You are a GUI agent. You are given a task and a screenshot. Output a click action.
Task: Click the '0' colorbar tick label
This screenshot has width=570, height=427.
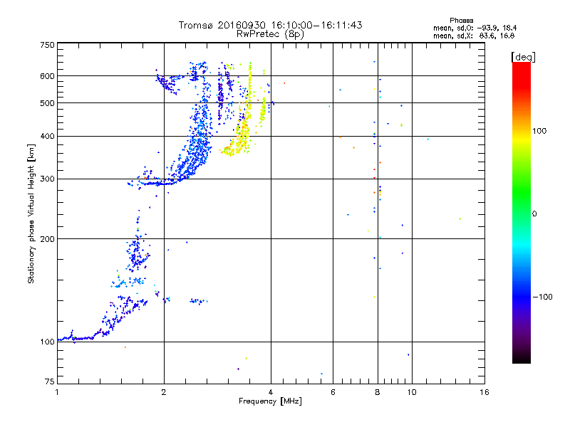tap(534, 214)
